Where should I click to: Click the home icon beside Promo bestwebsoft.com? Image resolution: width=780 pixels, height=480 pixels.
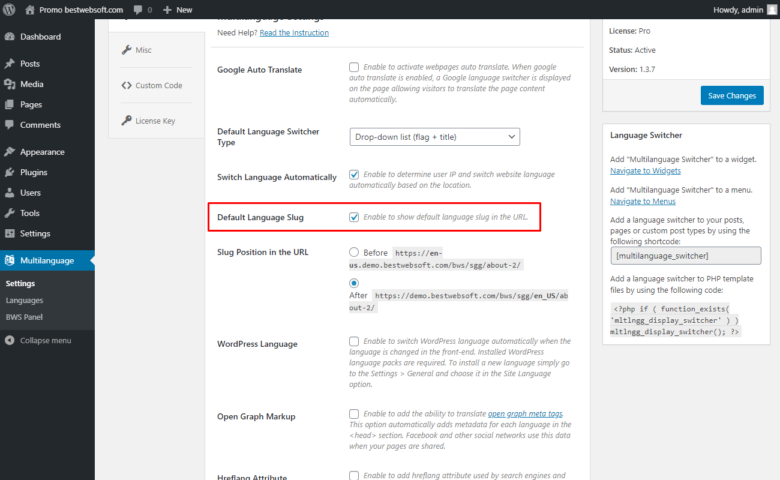pyautogui.click(x=30, y=10)
